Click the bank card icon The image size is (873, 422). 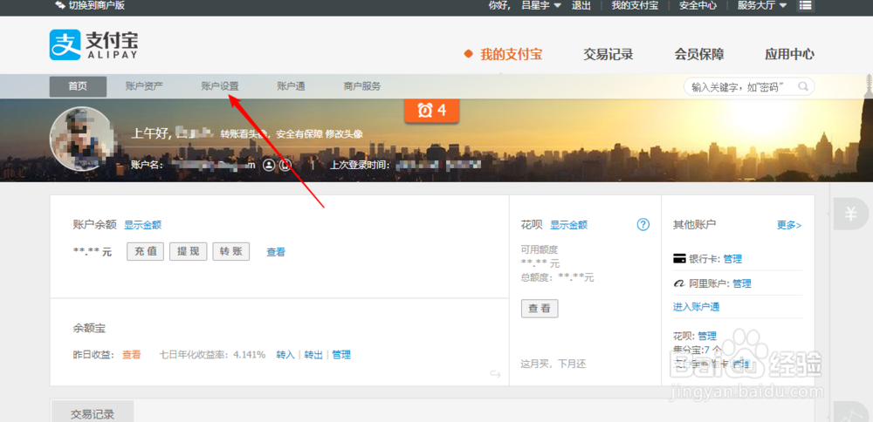679,259
